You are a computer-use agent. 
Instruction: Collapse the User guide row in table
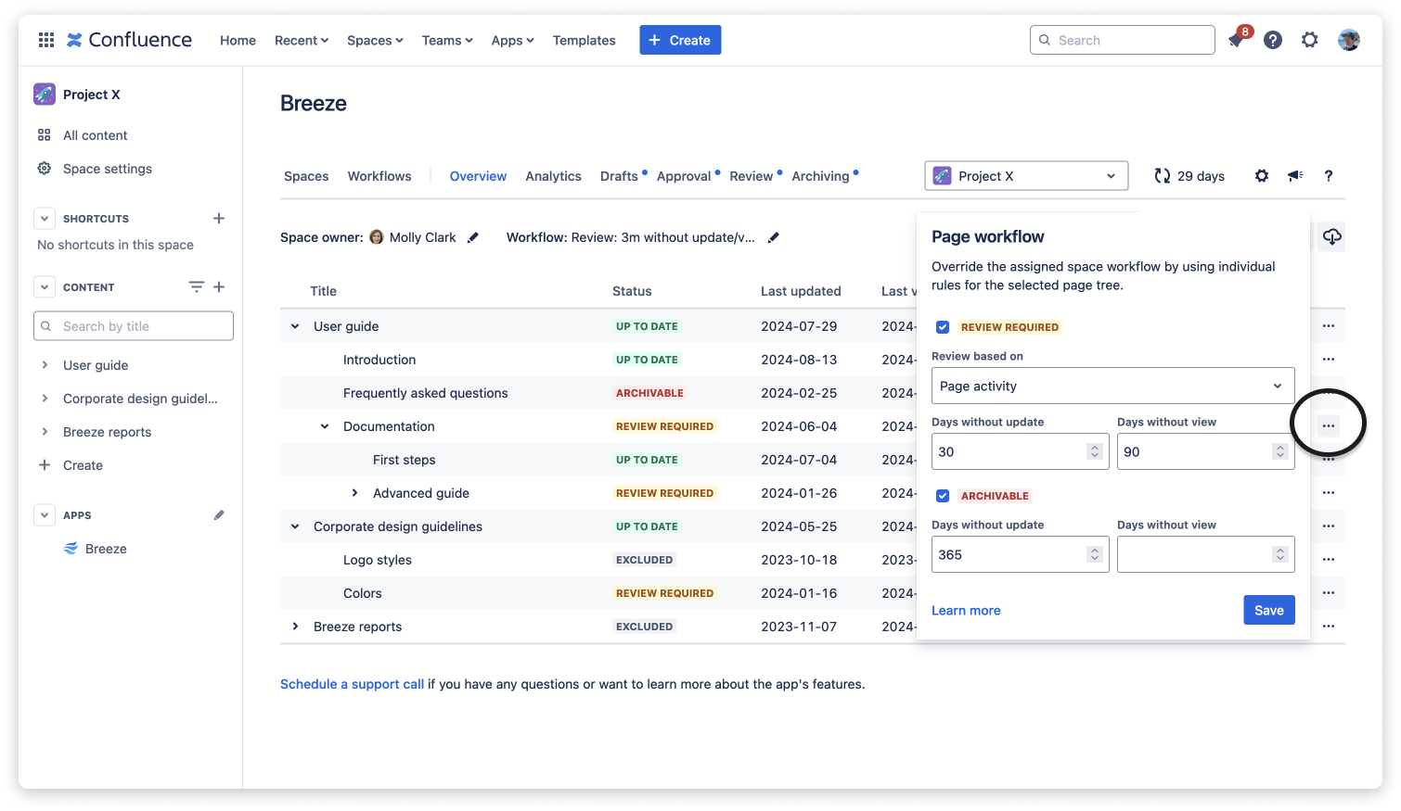[x=295, y=326]
